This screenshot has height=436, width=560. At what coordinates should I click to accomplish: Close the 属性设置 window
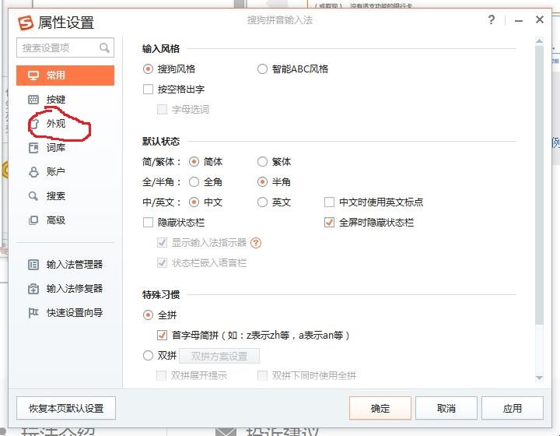pos(540,19)
